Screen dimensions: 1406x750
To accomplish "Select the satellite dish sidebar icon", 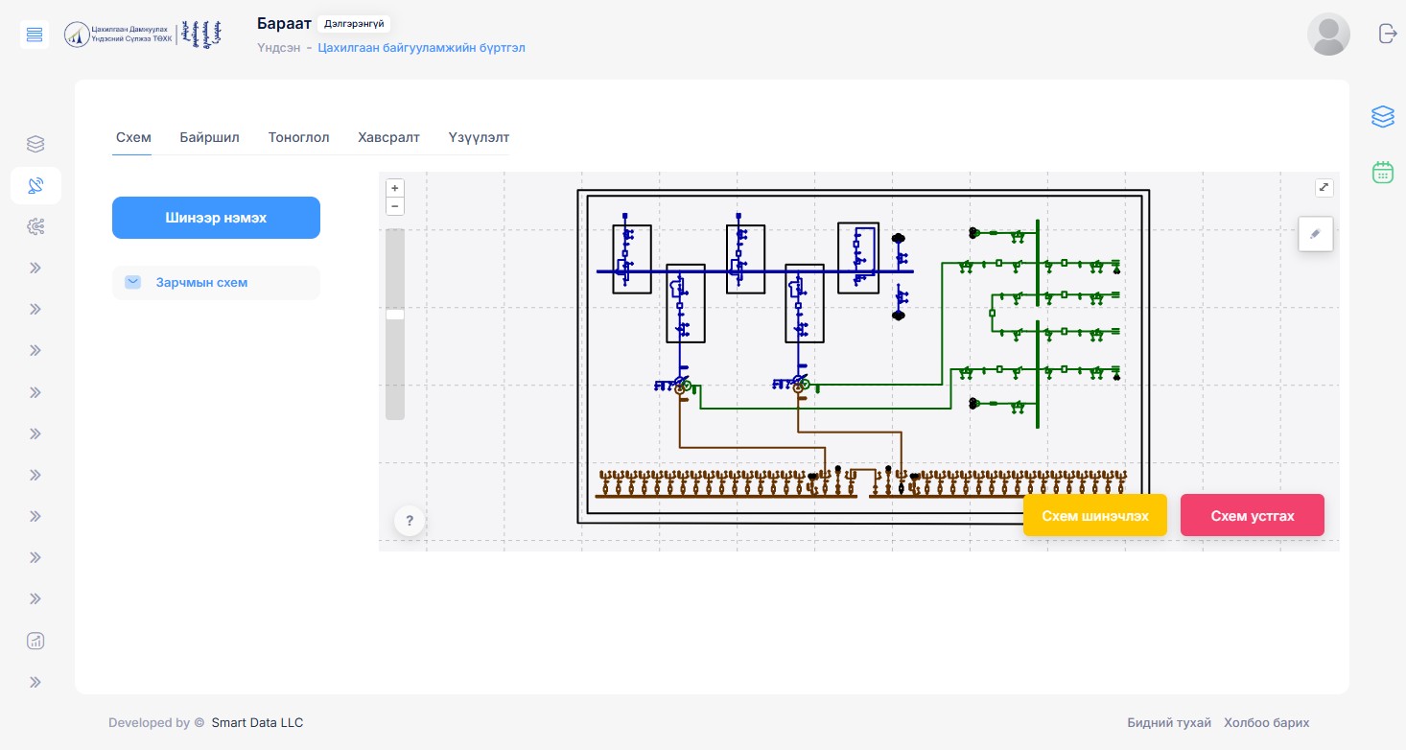I will [35, 185].
